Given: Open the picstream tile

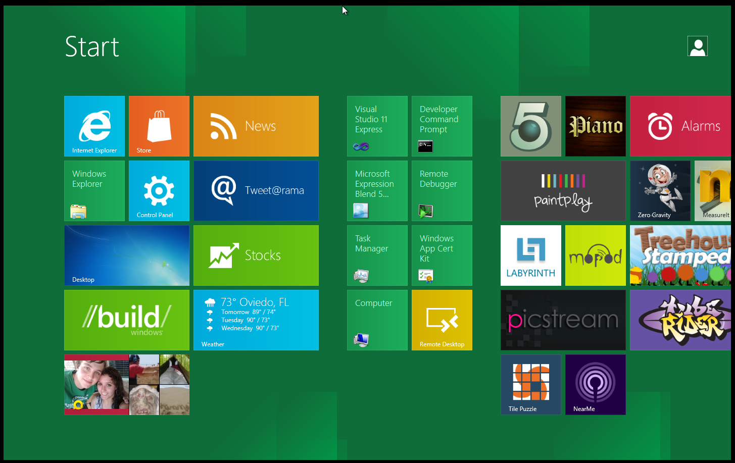Looking at the screenshot, I should pyautogui.click(x=563, y=320).
